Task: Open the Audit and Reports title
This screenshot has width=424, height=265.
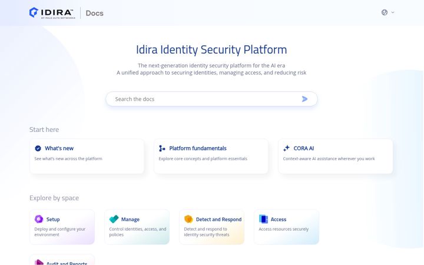Action: click(67, 263)
